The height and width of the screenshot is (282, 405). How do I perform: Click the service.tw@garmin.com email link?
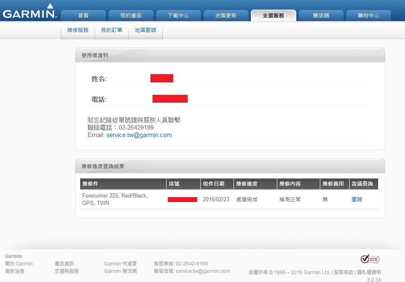139,135
